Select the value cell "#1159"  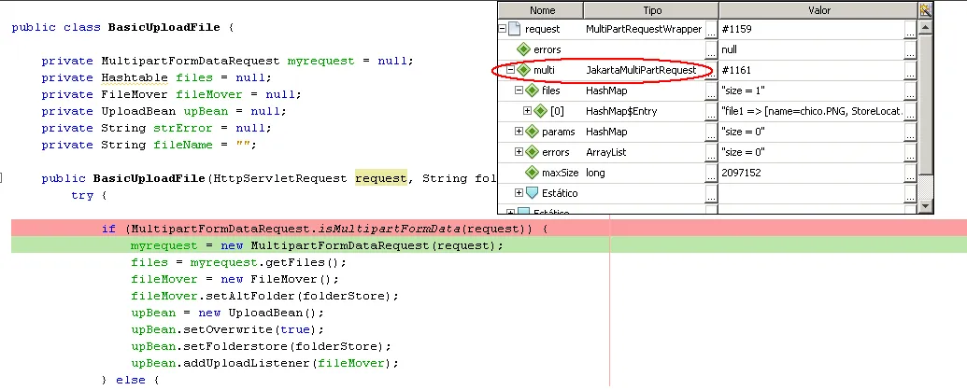tap(812, 29)
